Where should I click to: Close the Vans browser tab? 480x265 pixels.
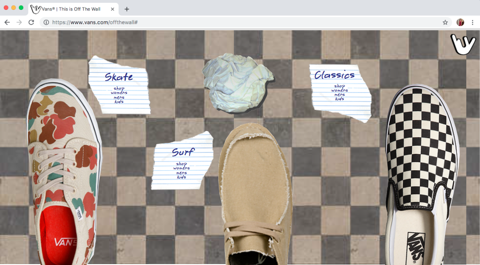point(112,9)
